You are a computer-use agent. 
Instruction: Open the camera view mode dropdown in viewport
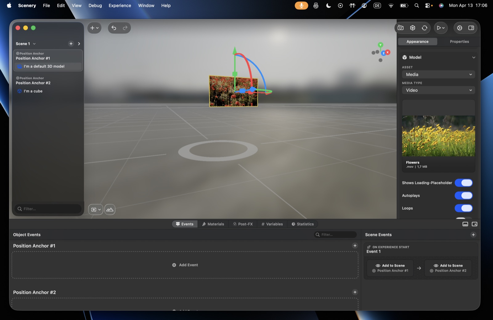(x=96, y=210)
